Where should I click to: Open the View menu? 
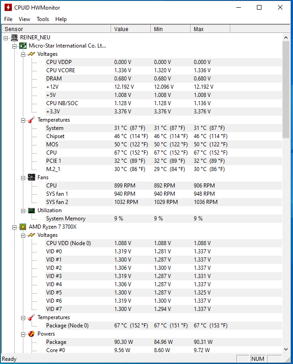(x=24, y=19)
